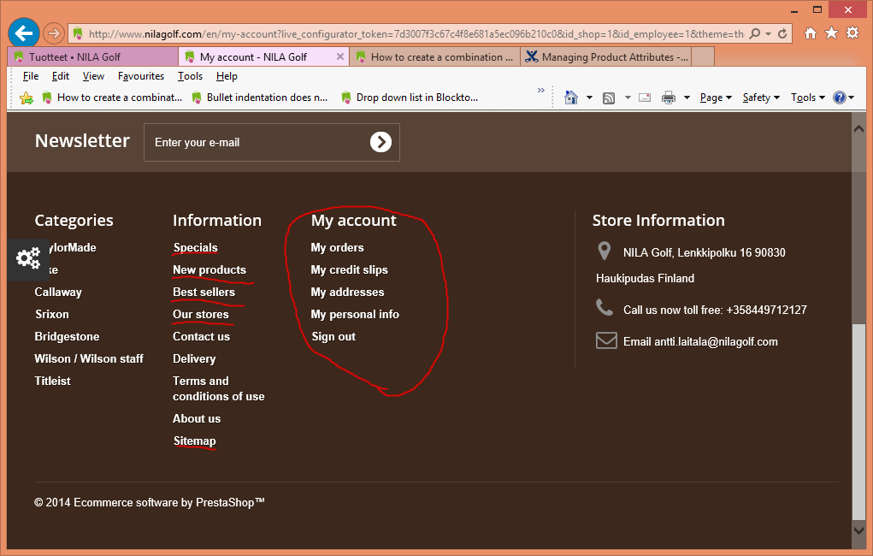The image size is (873, 556).
Task: Open the Page dropdown menu
Action: (x=716, y=98)
